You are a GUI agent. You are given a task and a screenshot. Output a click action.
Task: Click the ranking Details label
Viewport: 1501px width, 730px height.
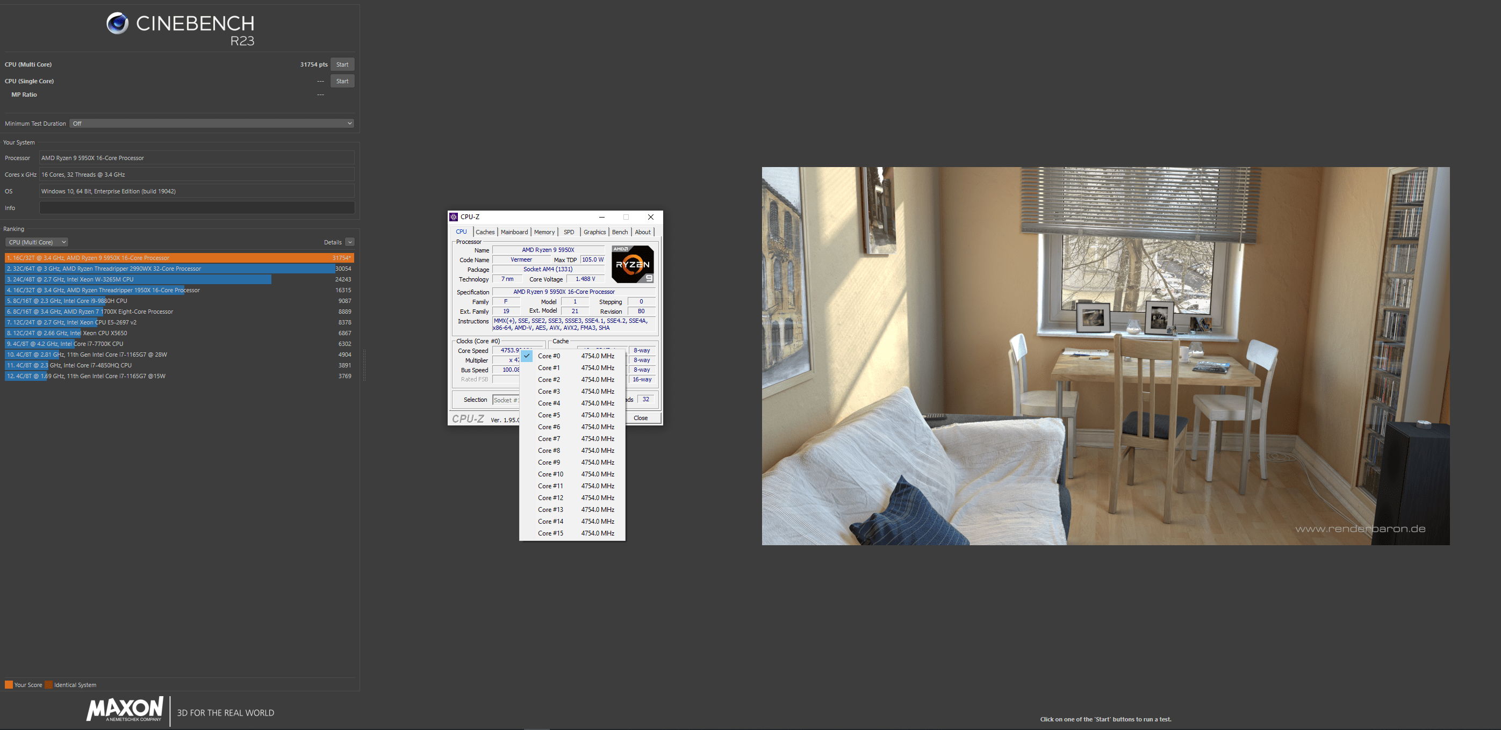tap(333, 242)
